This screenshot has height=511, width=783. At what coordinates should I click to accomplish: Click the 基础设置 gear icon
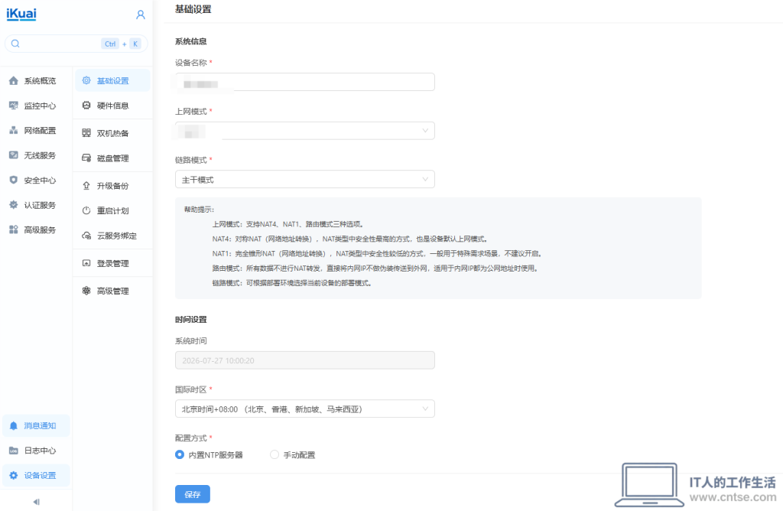86,80
